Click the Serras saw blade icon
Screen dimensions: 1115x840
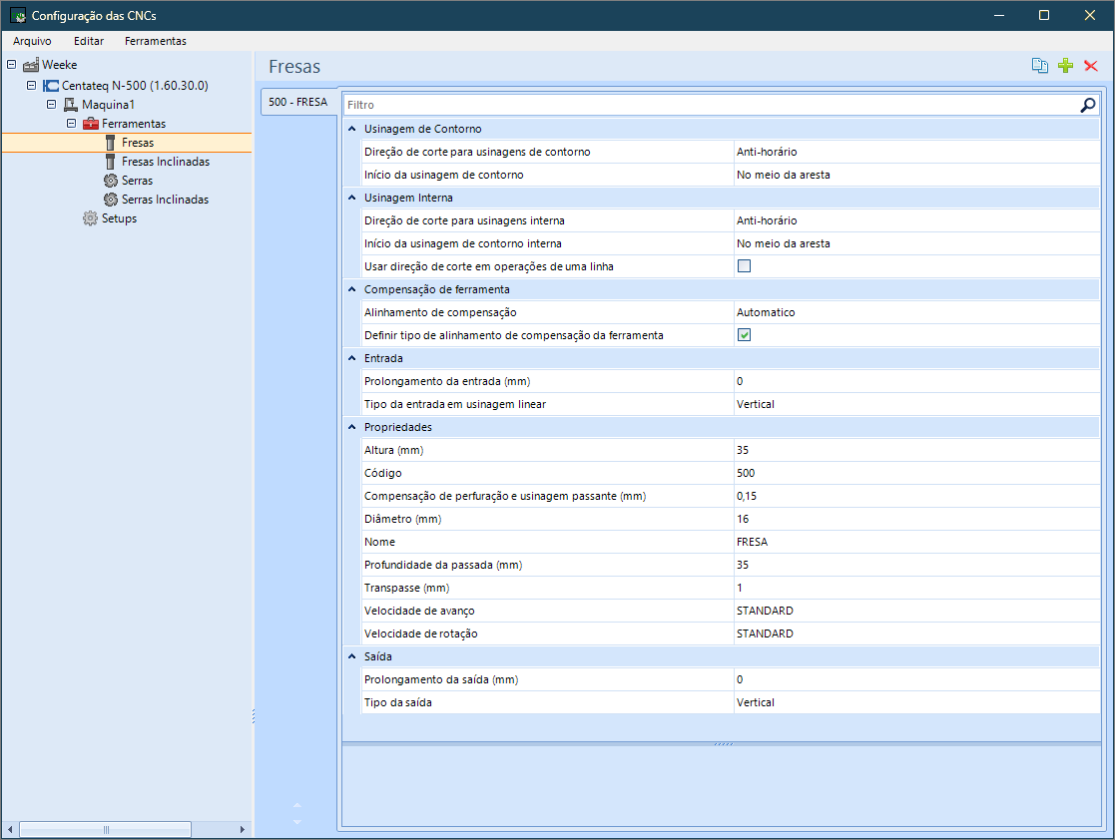tap(110, 181)
